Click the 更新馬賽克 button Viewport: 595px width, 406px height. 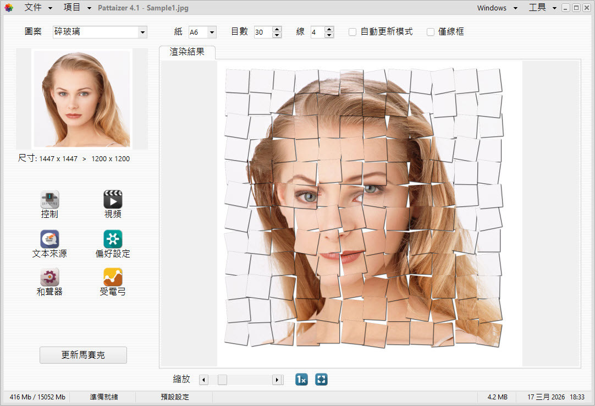(x=83, y=355)
